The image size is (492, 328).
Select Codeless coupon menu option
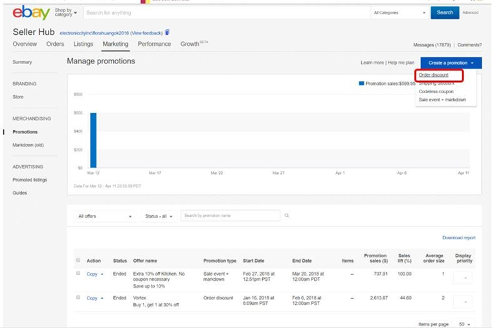(x=437, y=91)
